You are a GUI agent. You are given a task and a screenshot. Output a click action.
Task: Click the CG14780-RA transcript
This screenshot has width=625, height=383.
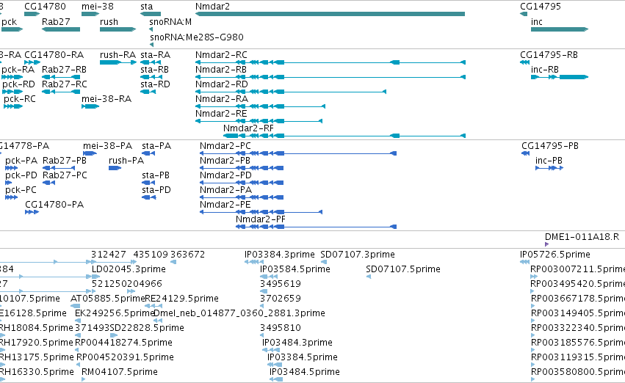pos(32,62)
